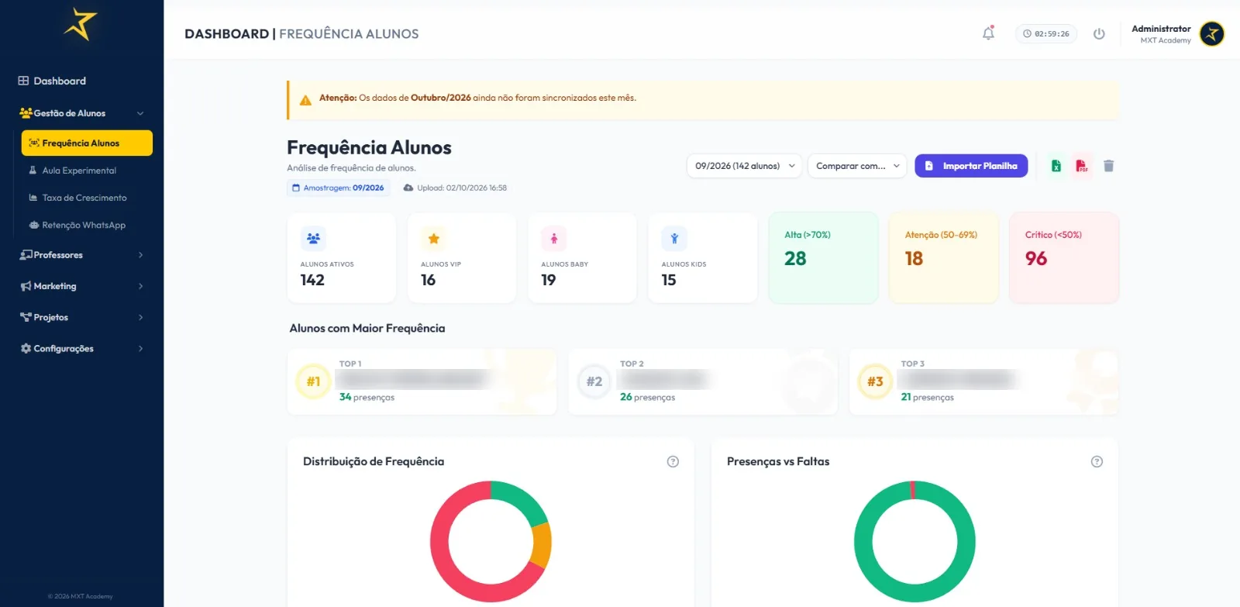This screenshot has height=607, width=1240.
Task: Expand the Configurações menu
Action: [81, 349]
